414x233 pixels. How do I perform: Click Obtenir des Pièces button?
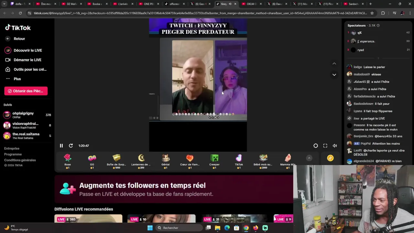tap(26, 91)
